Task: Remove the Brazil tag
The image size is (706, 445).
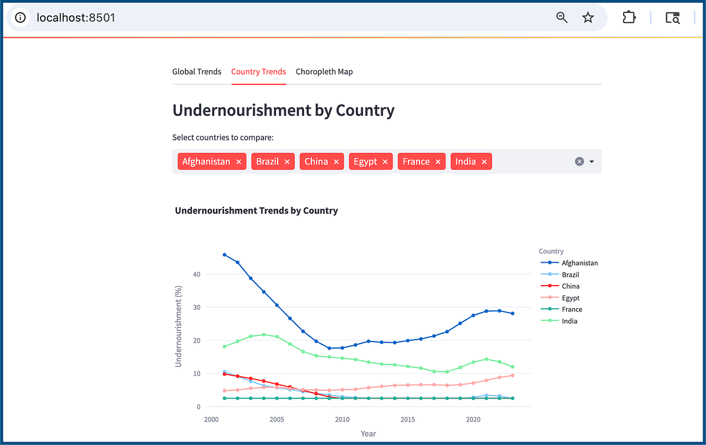Action: coord(287,162)
